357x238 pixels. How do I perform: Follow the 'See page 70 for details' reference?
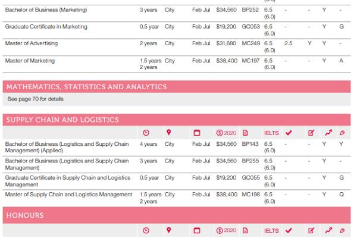35,99
